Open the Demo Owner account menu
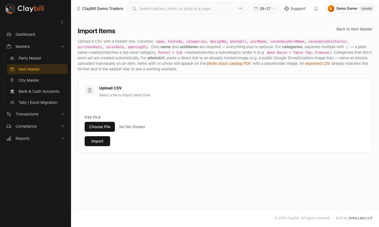 tap(351, 9)
